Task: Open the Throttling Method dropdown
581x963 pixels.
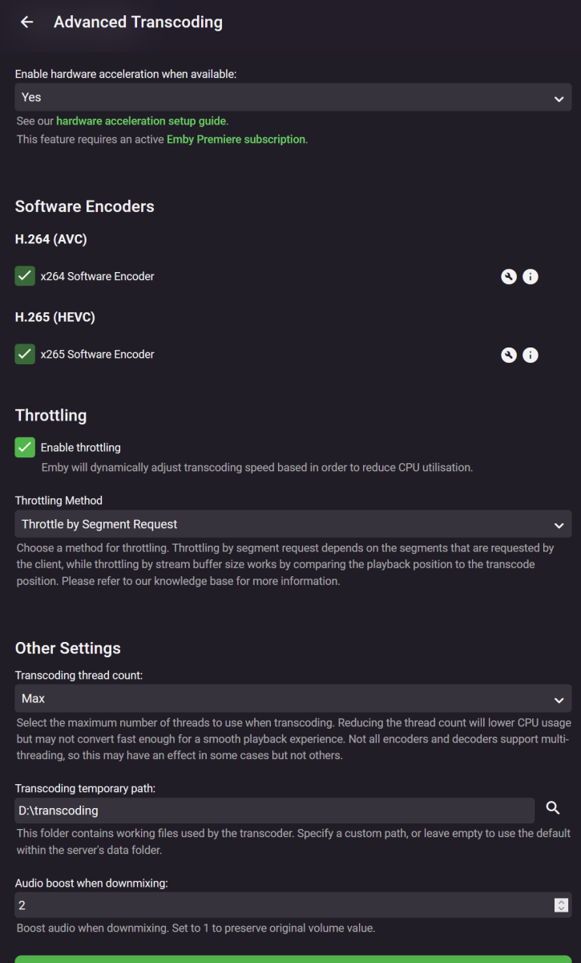Action: coord(293,524)
